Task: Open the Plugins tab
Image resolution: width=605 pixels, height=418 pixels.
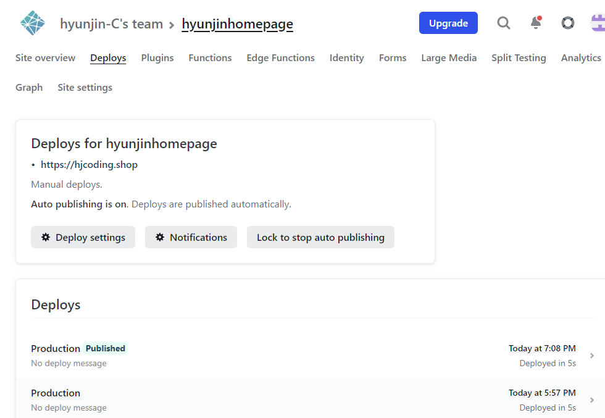Action: click(157, 58)
